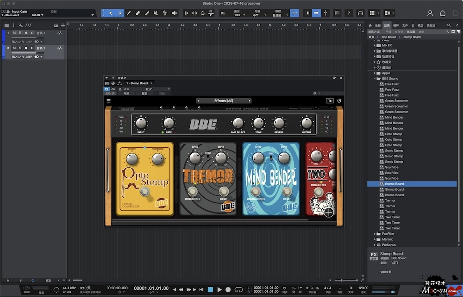Image resolution: width=463 pixels, height=297 pixels.
Task: Open the BBE plugin hamburger menu
Action: pos(109,101)
